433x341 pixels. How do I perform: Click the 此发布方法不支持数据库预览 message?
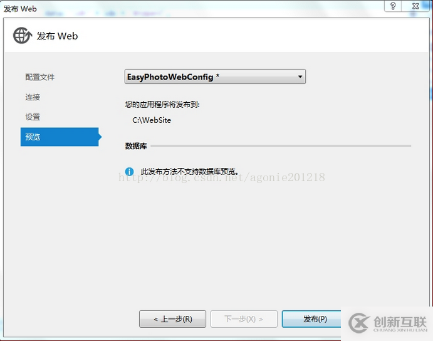(189, 172)
